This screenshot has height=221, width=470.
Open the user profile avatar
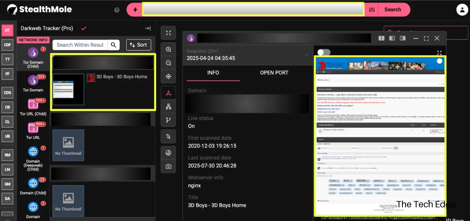(x=462, y=10)
